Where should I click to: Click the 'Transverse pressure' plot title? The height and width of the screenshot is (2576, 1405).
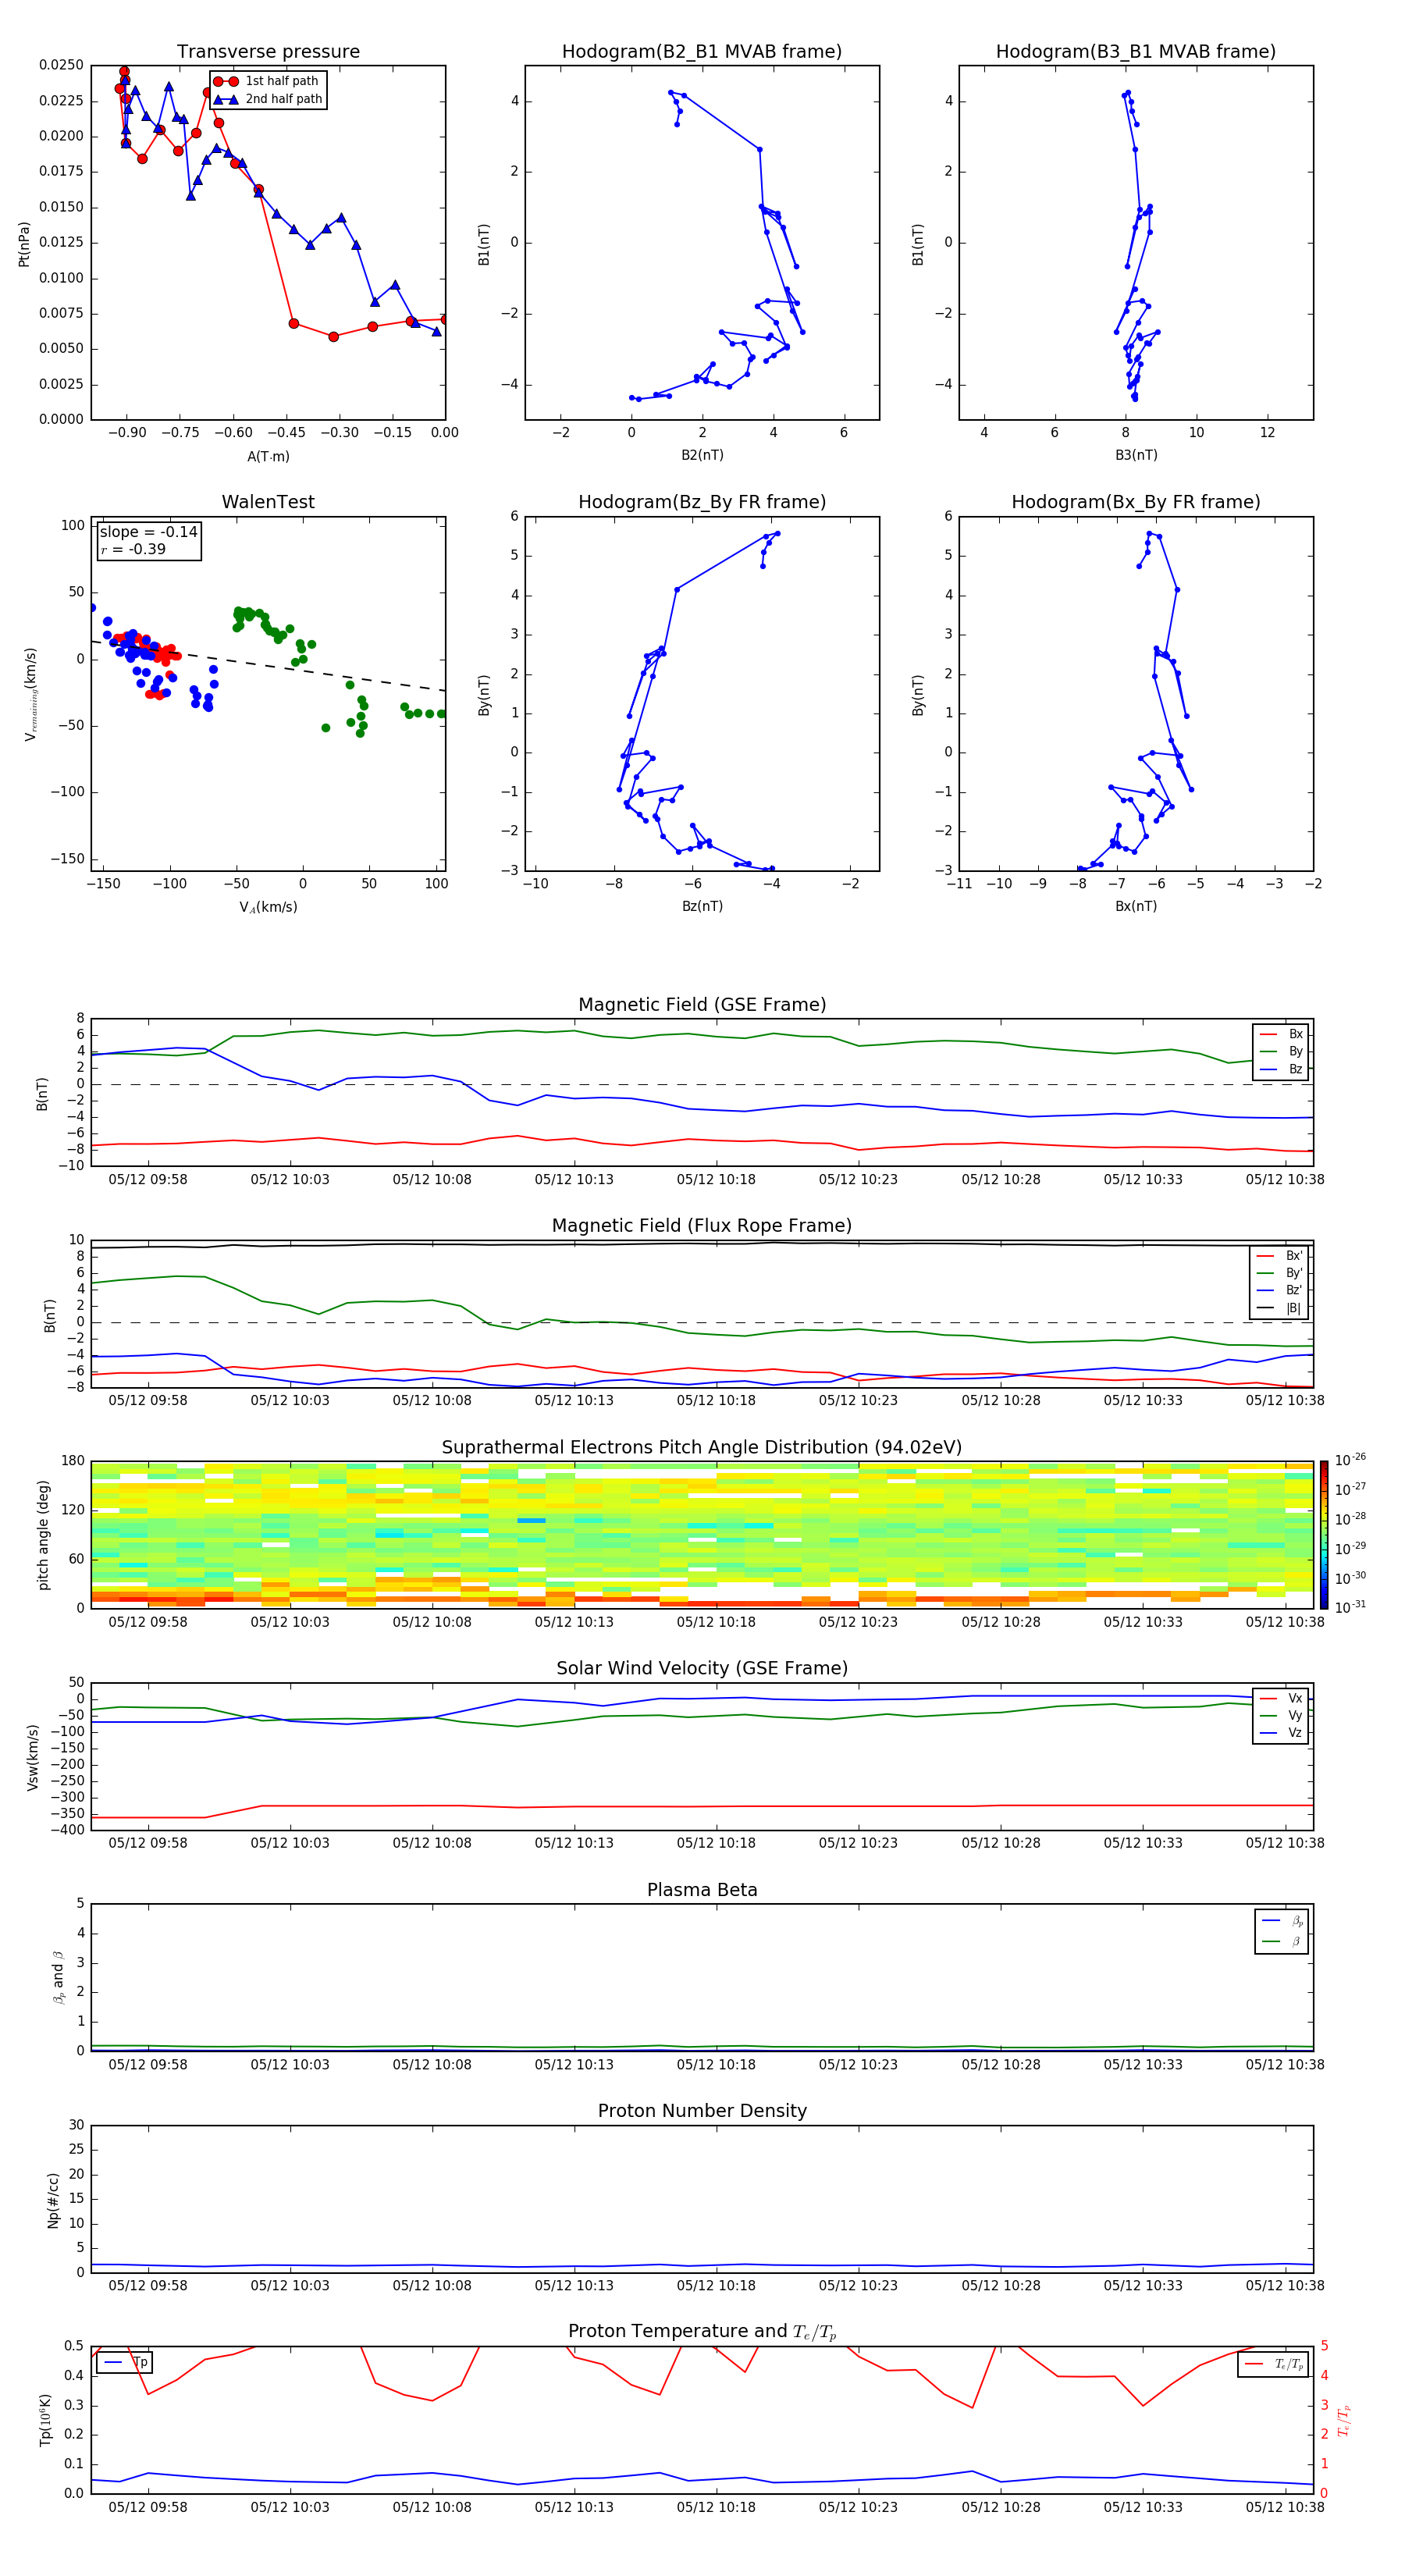point(268,52)
